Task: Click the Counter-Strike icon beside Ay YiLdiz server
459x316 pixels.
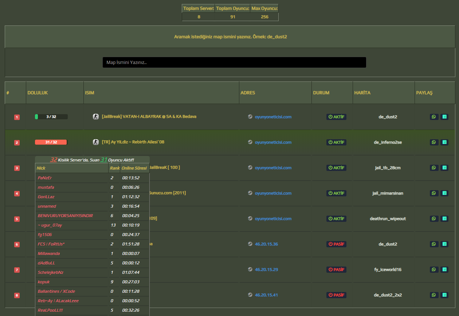Action: 96,142
